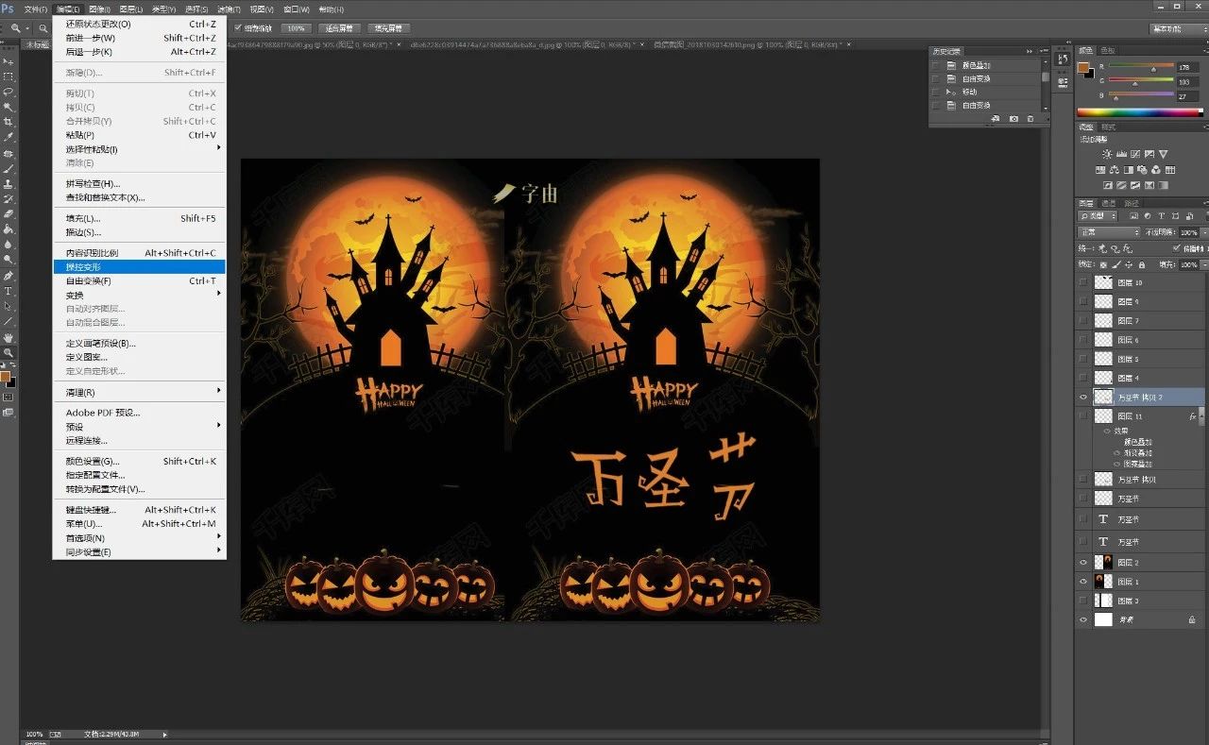The width and height of the screenshot is (1209, 745).
Task: Click the camera icon to create history snapshot
Action: [1013, 119]
